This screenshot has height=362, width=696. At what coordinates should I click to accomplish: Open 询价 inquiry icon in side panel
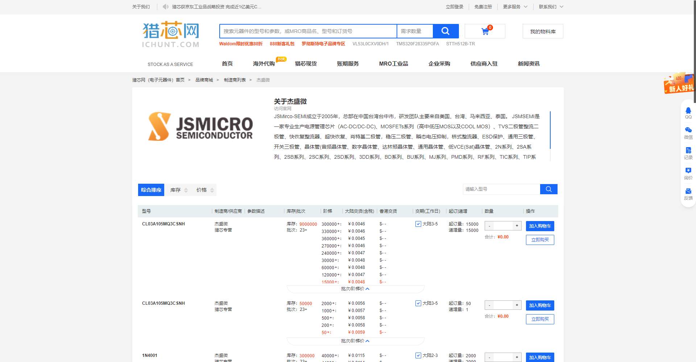[x=688, y=174]
